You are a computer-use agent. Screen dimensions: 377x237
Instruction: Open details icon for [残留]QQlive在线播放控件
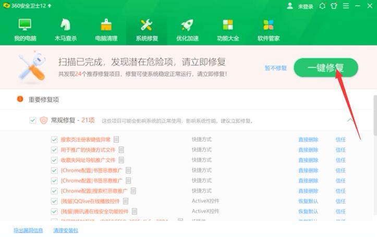(x=126, y=201)
